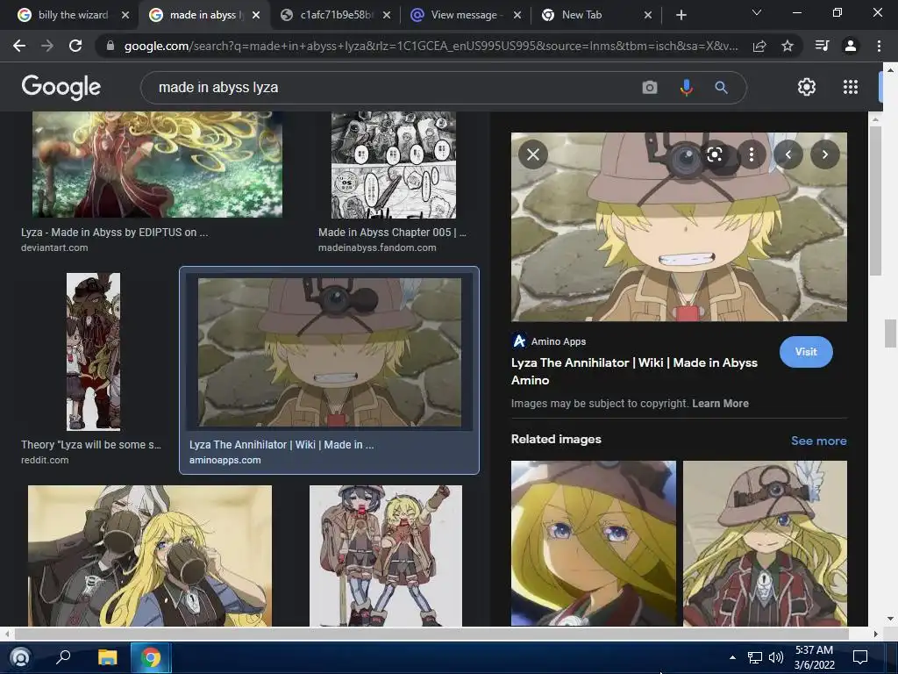Go back to previous page

pos(19,46)
